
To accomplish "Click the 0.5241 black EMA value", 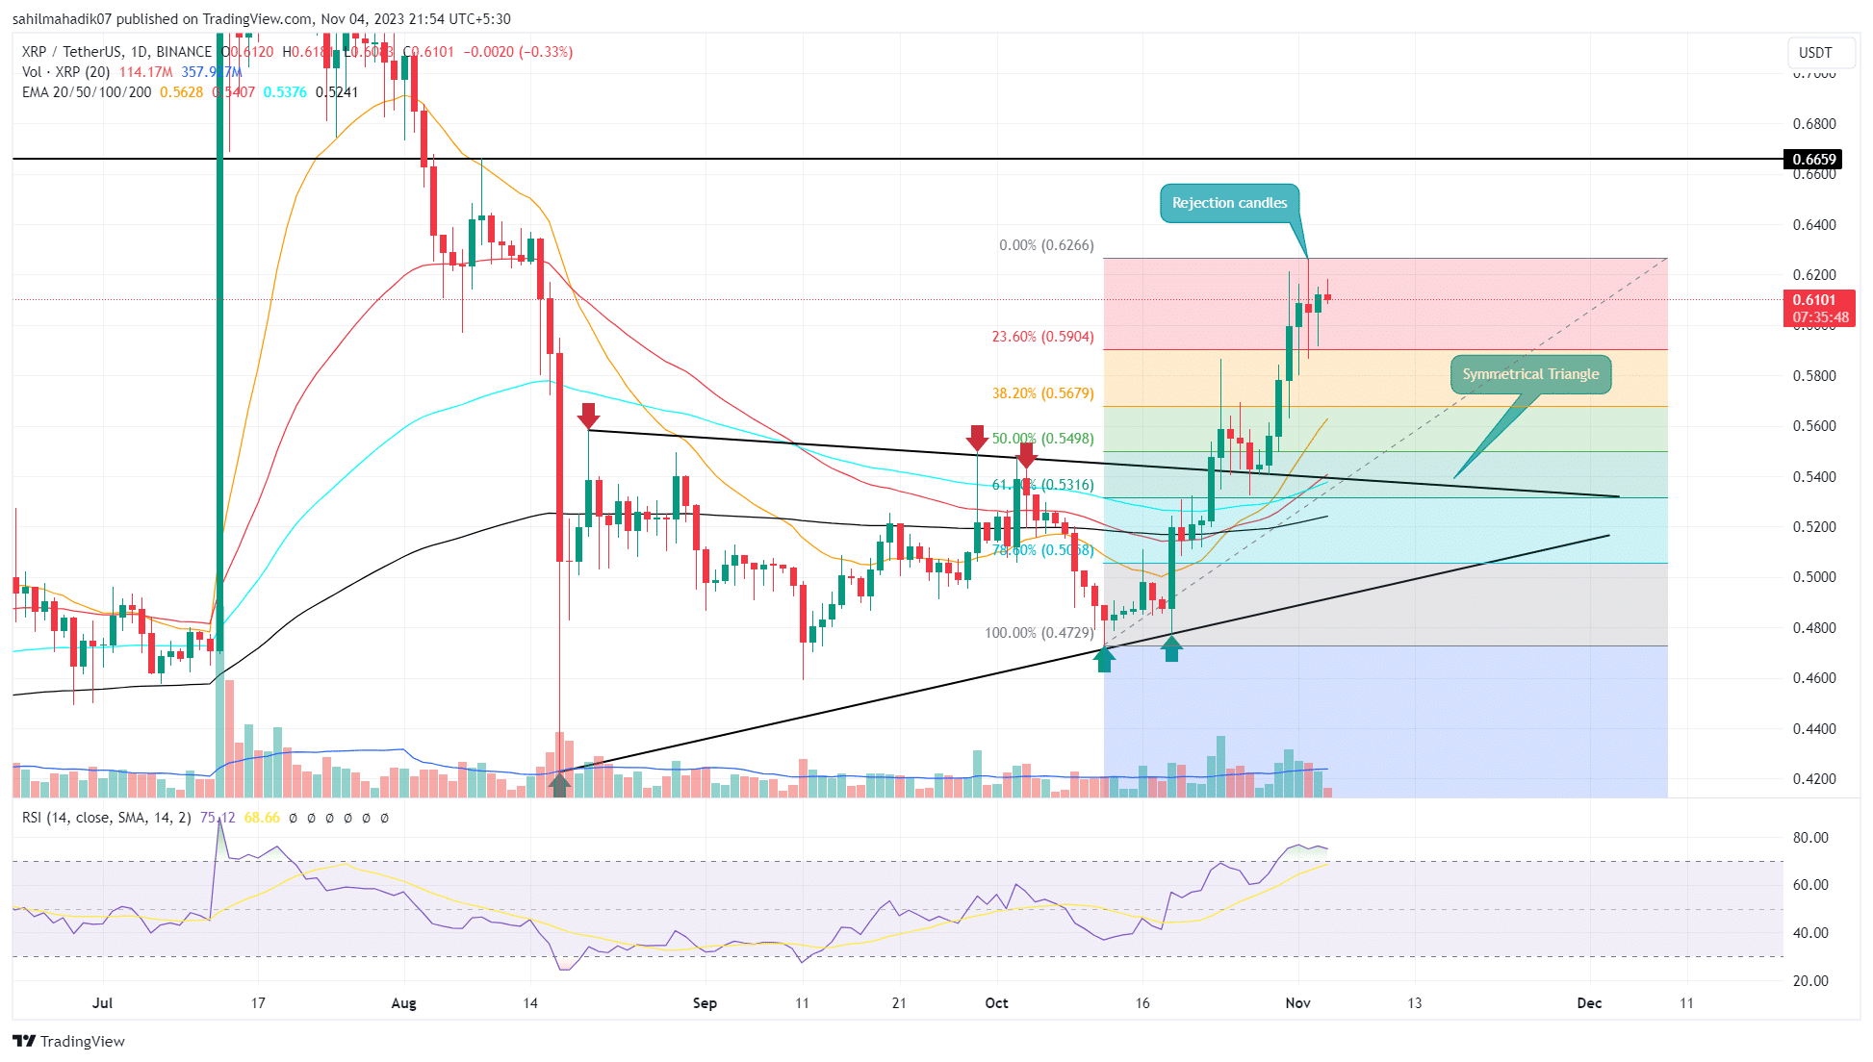I will [337, 92].
